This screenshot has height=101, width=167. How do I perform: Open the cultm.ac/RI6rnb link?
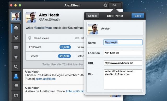(x=45, y=79)
